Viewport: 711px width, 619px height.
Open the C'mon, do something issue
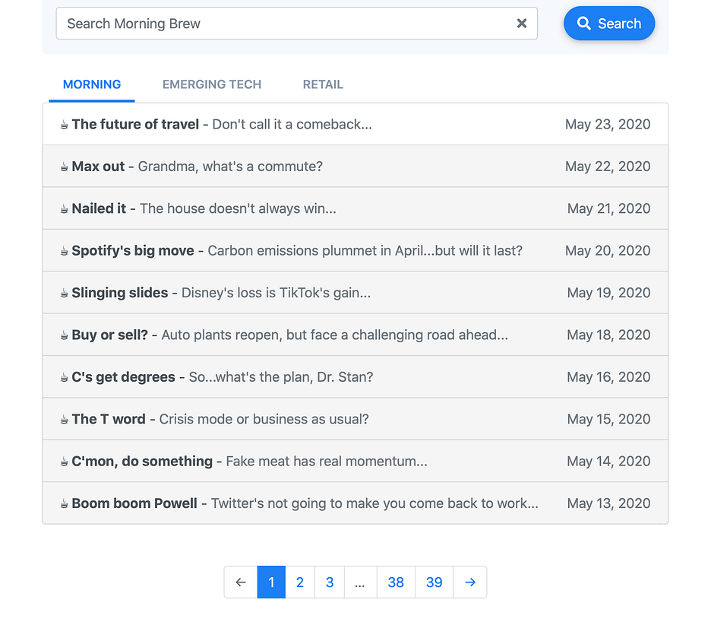click(355, 461)
